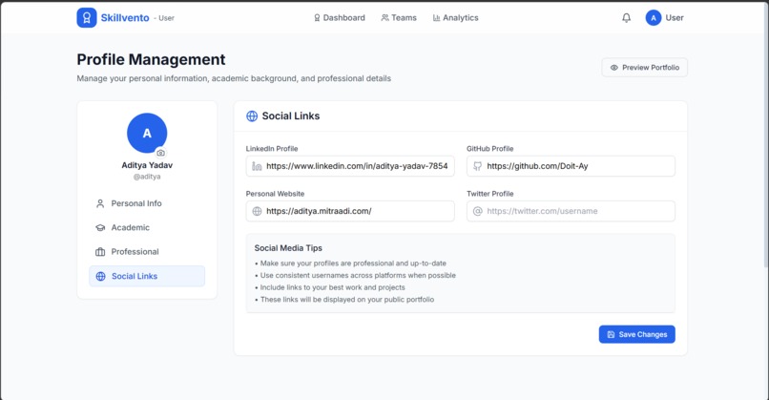
Task: Click the GitHub icon in the field
Action: (x=477, y=166)
